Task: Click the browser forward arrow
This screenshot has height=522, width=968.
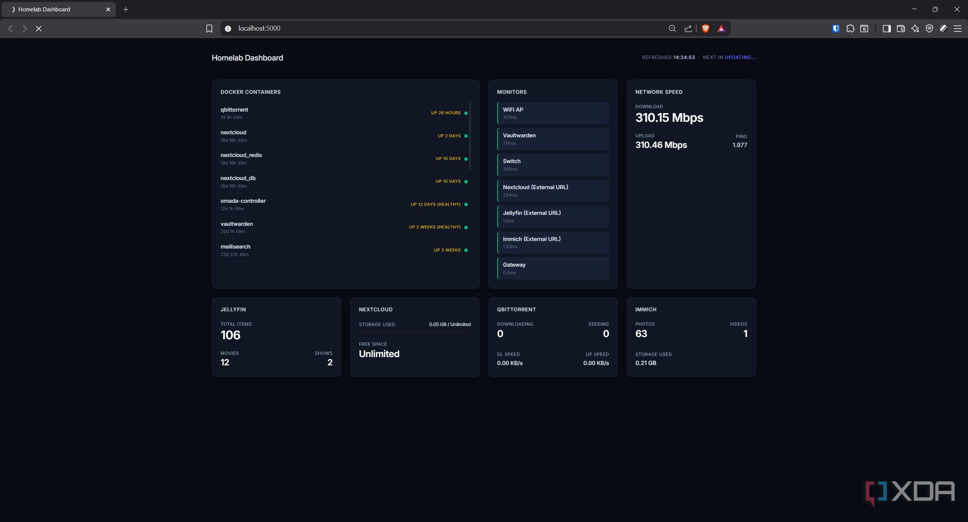Action: (25, 28)
